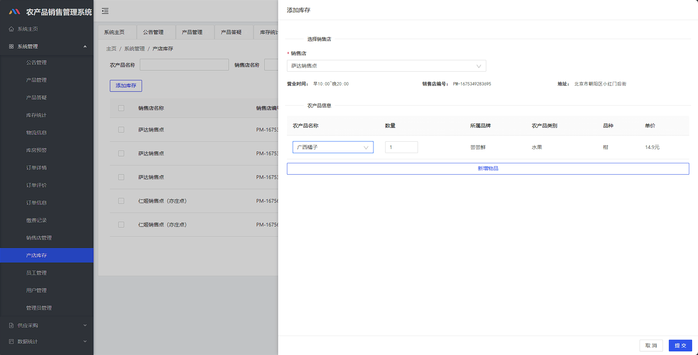Open 产品答疑 sidebar item

point(47,98)
